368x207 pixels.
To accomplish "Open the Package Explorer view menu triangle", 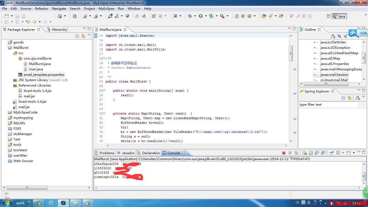I will pos(89,35).
